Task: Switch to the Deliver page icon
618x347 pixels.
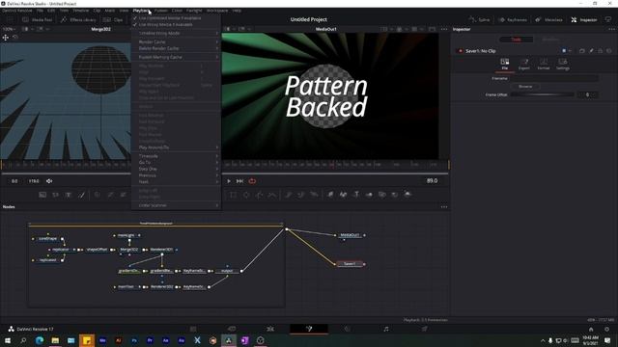Action: point(425,329)
